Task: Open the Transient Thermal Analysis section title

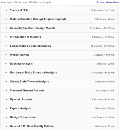Action: (27, 90)
